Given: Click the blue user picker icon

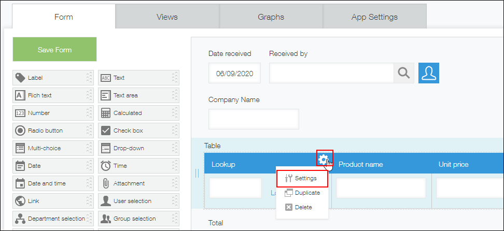Looking at the screenshot, I should [429, 73].
